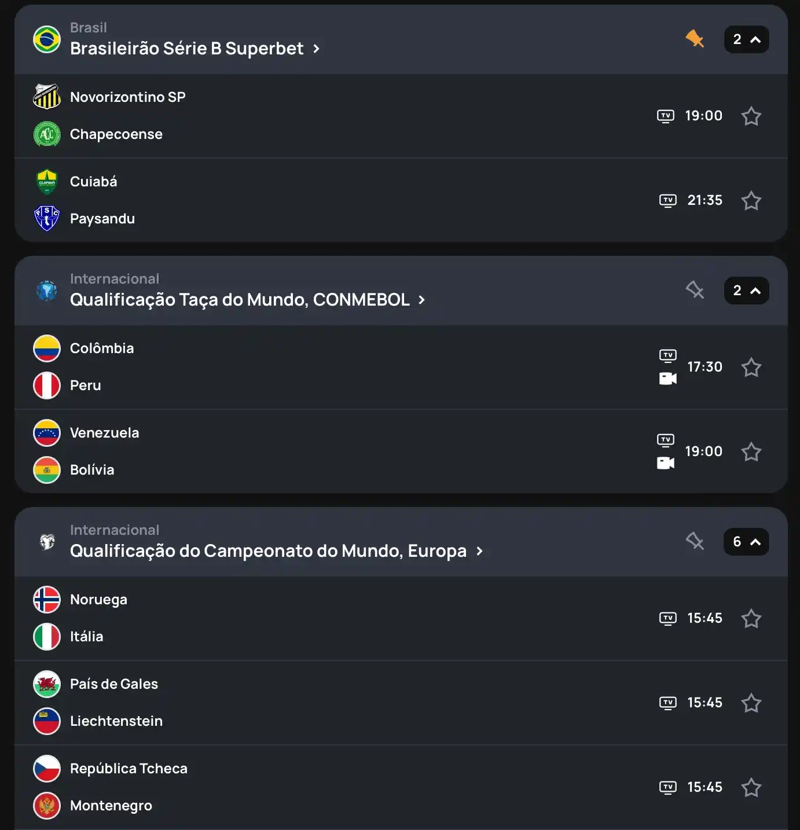Pin Qualificação do Campeonato do Mundo Europa
Viewport: 800px width, 830px height.
[695, 541]
